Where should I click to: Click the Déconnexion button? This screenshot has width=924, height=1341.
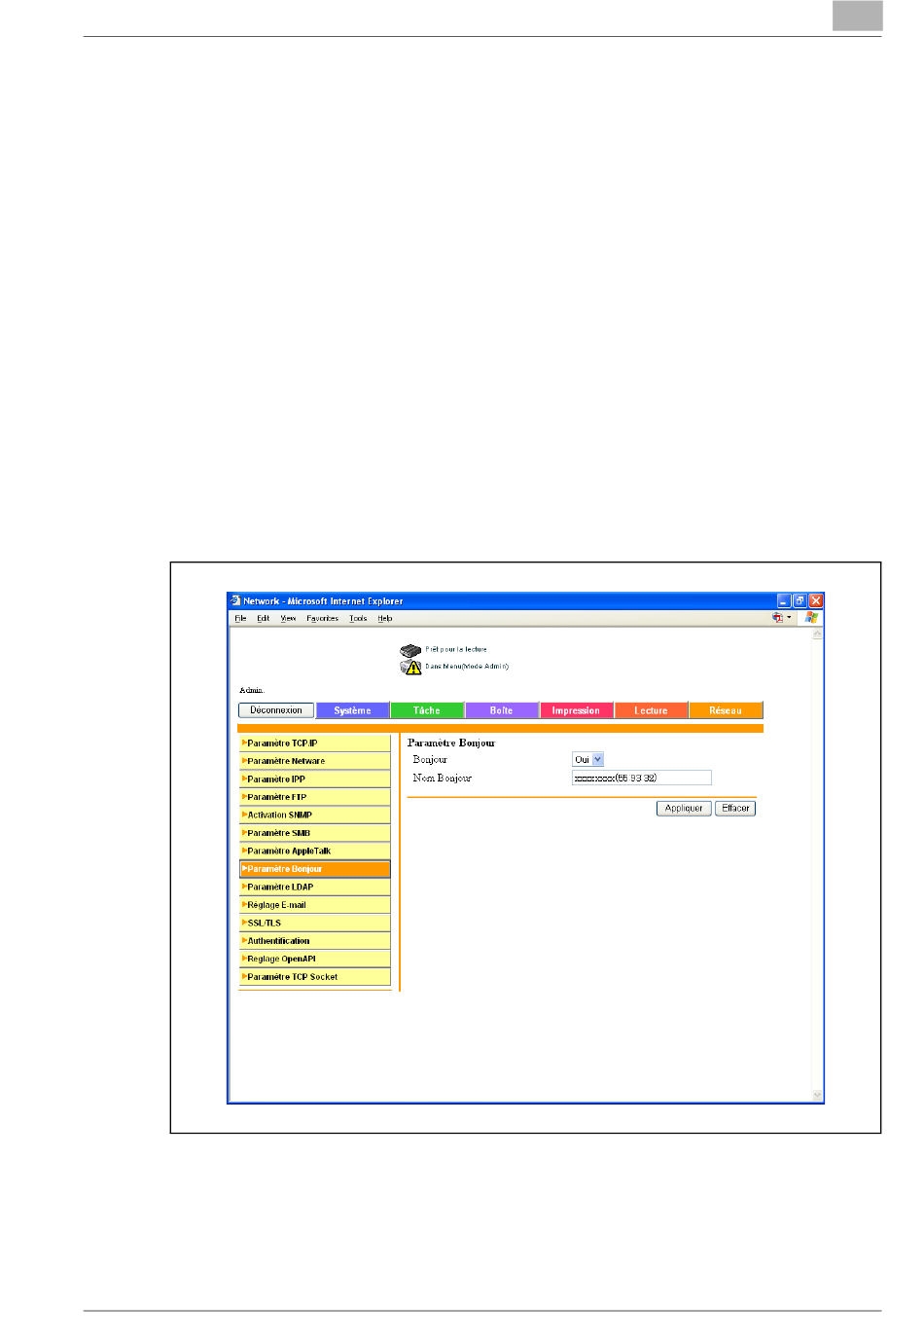tap(276, 711)
